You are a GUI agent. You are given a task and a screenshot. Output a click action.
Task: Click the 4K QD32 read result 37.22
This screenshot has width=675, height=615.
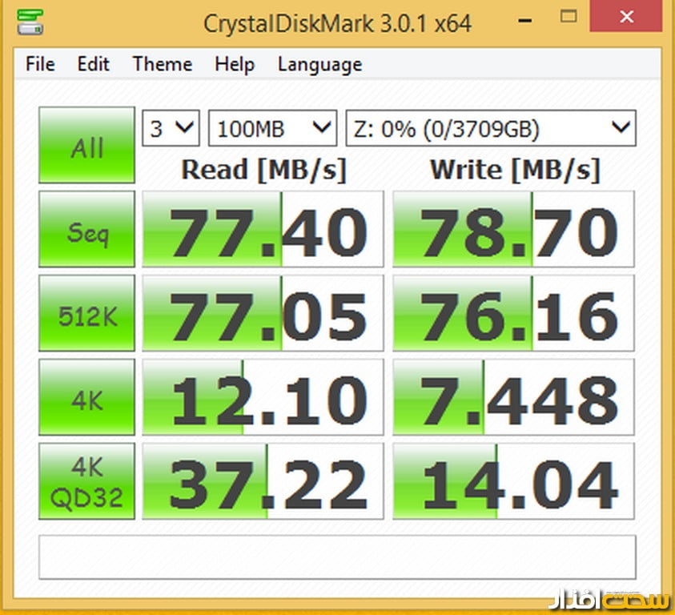pos(263,481)
